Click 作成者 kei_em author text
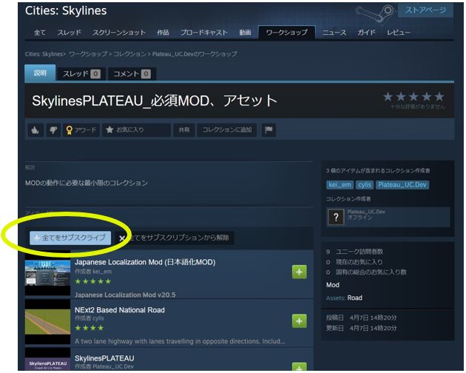466x373 pixels. (93, 272)
